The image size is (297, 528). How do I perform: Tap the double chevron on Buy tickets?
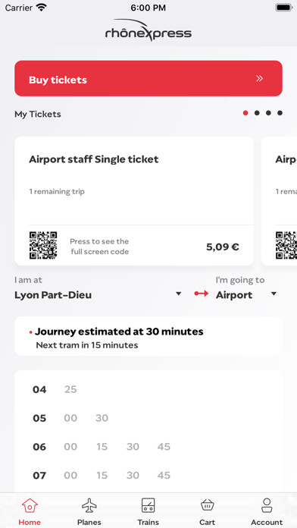pyautogui.click(x=259, y=78)
